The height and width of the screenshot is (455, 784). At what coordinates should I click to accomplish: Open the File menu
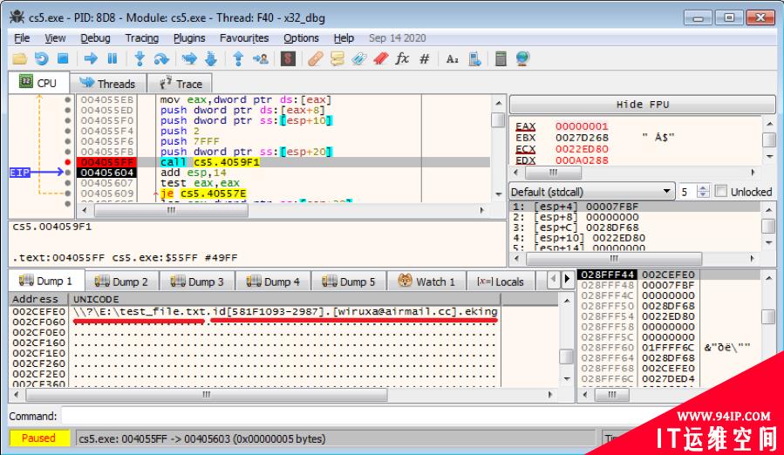click(22, 38)
